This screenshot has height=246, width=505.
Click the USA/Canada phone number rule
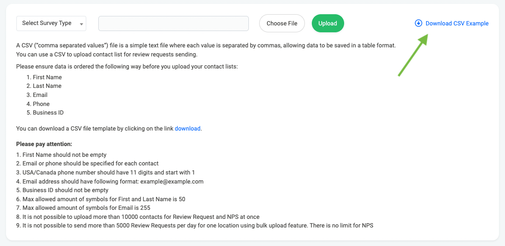105,172
